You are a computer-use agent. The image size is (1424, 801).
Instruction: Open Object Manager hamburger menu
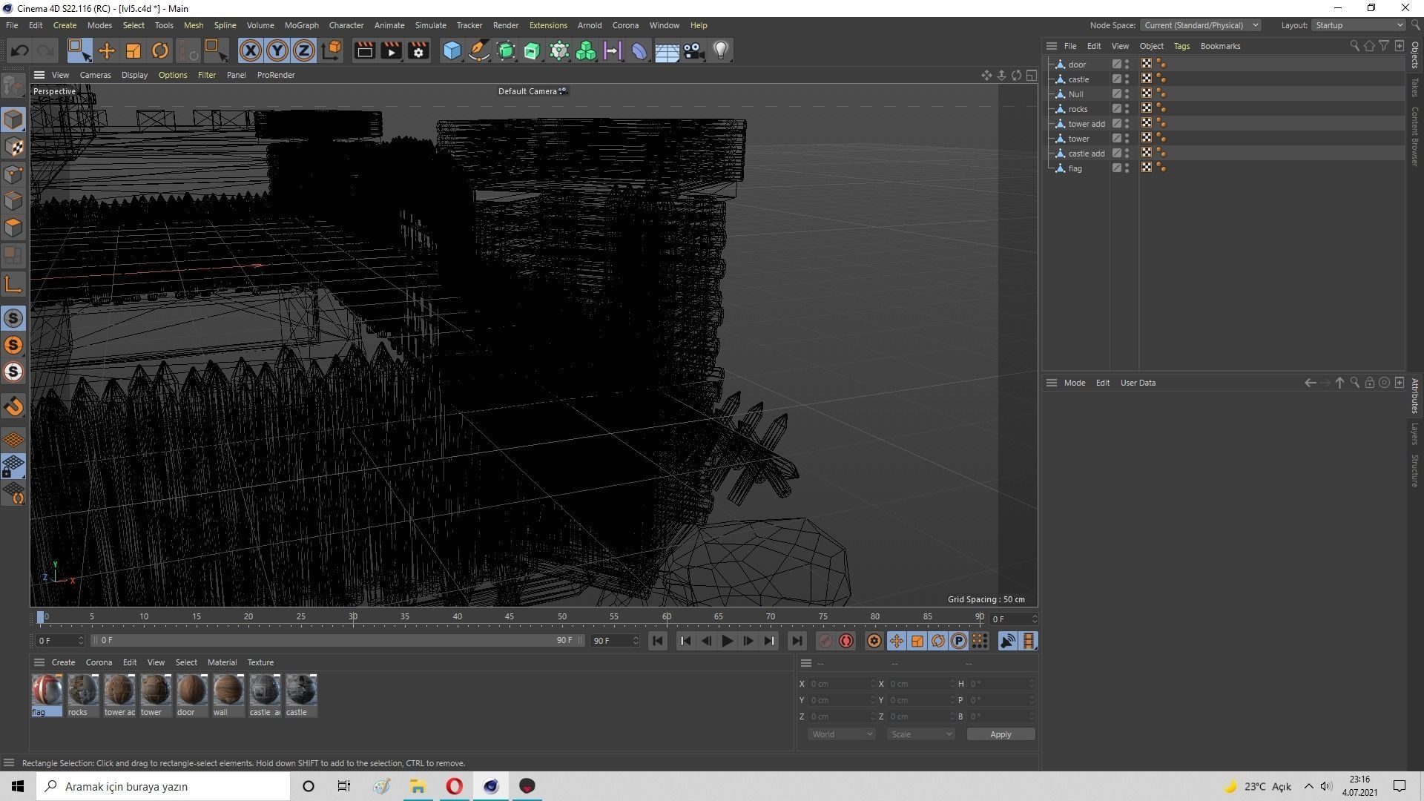(1051, 46)
